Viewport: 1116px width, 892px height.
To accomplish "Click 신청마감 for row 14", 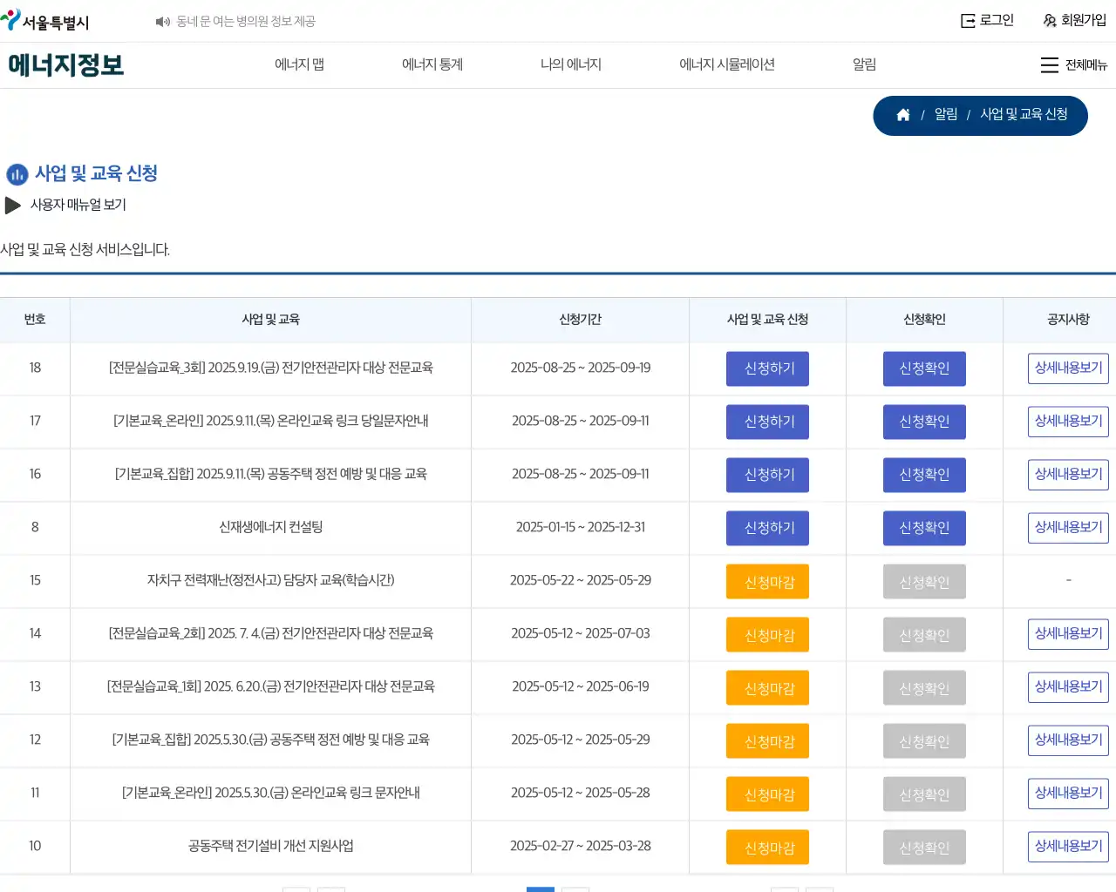I will (768, 635).
